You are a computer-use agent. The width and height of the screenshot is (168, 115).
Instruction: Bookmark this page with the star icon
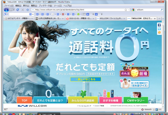coord(126,10)
